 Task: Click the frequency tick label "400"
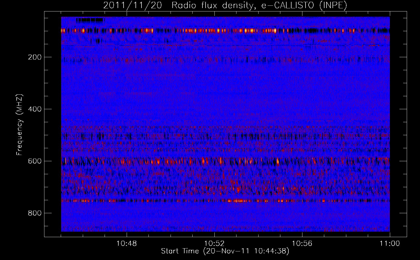35,109
